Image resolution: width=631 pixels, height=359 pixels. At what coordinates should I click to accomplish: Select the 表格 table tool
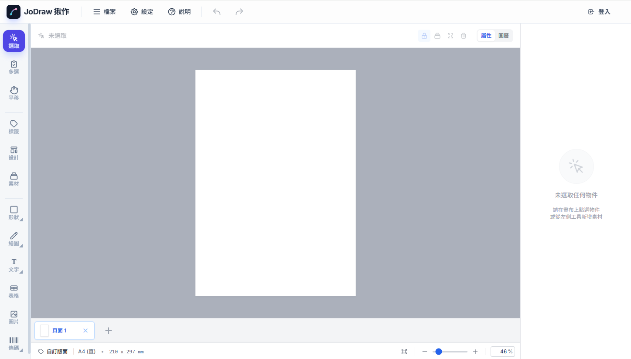point(14,291)
